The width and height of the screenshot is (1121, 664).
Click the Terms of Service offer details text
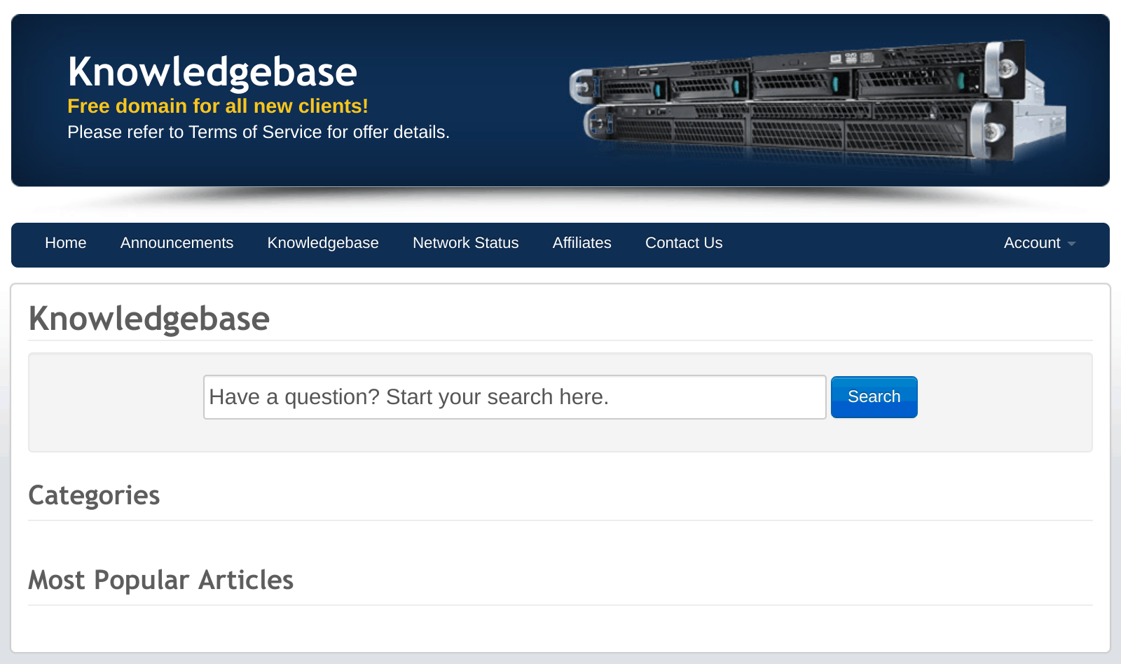259,132
